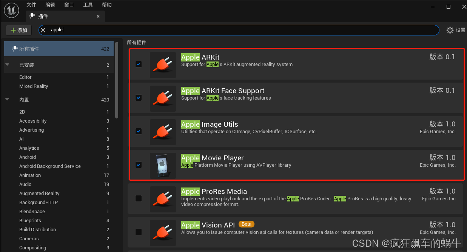Click Epic Games, Inc. on Apple Image Utils

point(438,132)
